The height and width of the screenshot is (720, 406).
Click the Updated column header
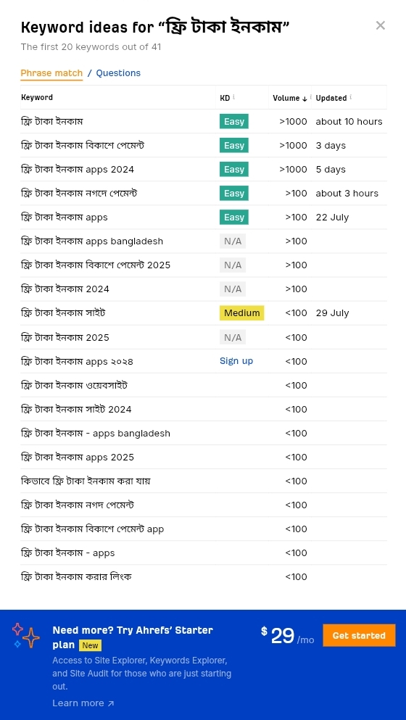[x=331, y=98]
